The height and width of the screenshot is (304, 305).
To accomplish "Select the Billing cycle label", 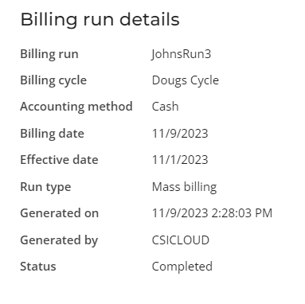I will point(53,80).
